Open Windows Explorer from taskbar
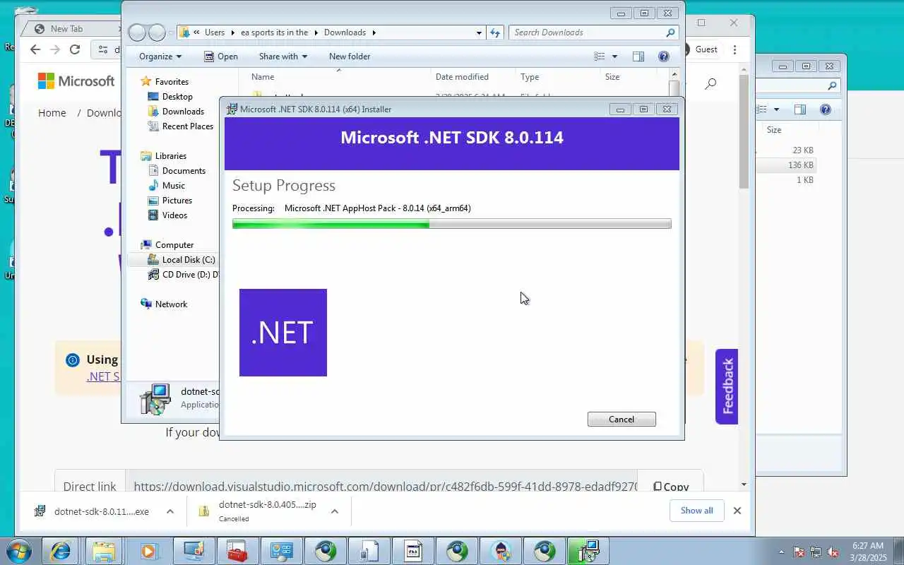Screen dimensions: 904x565 click(x=103, y=551)
